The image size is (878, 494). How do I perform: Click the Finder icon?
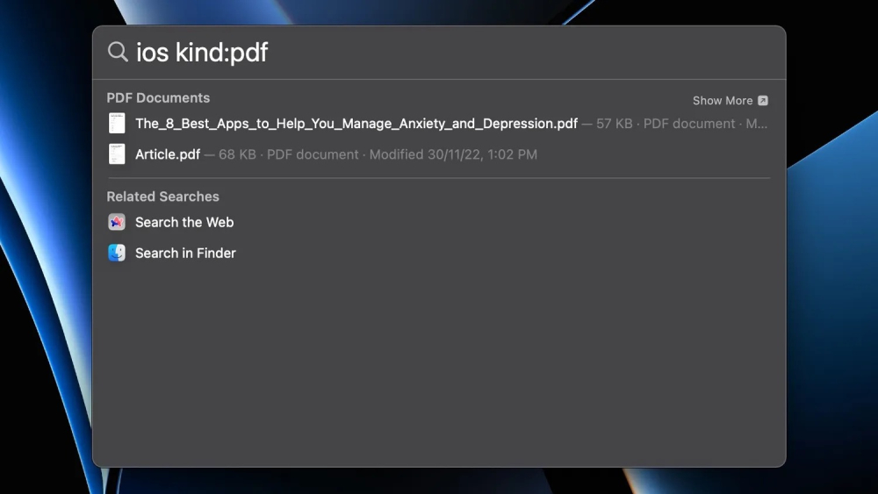coord(117,254)
